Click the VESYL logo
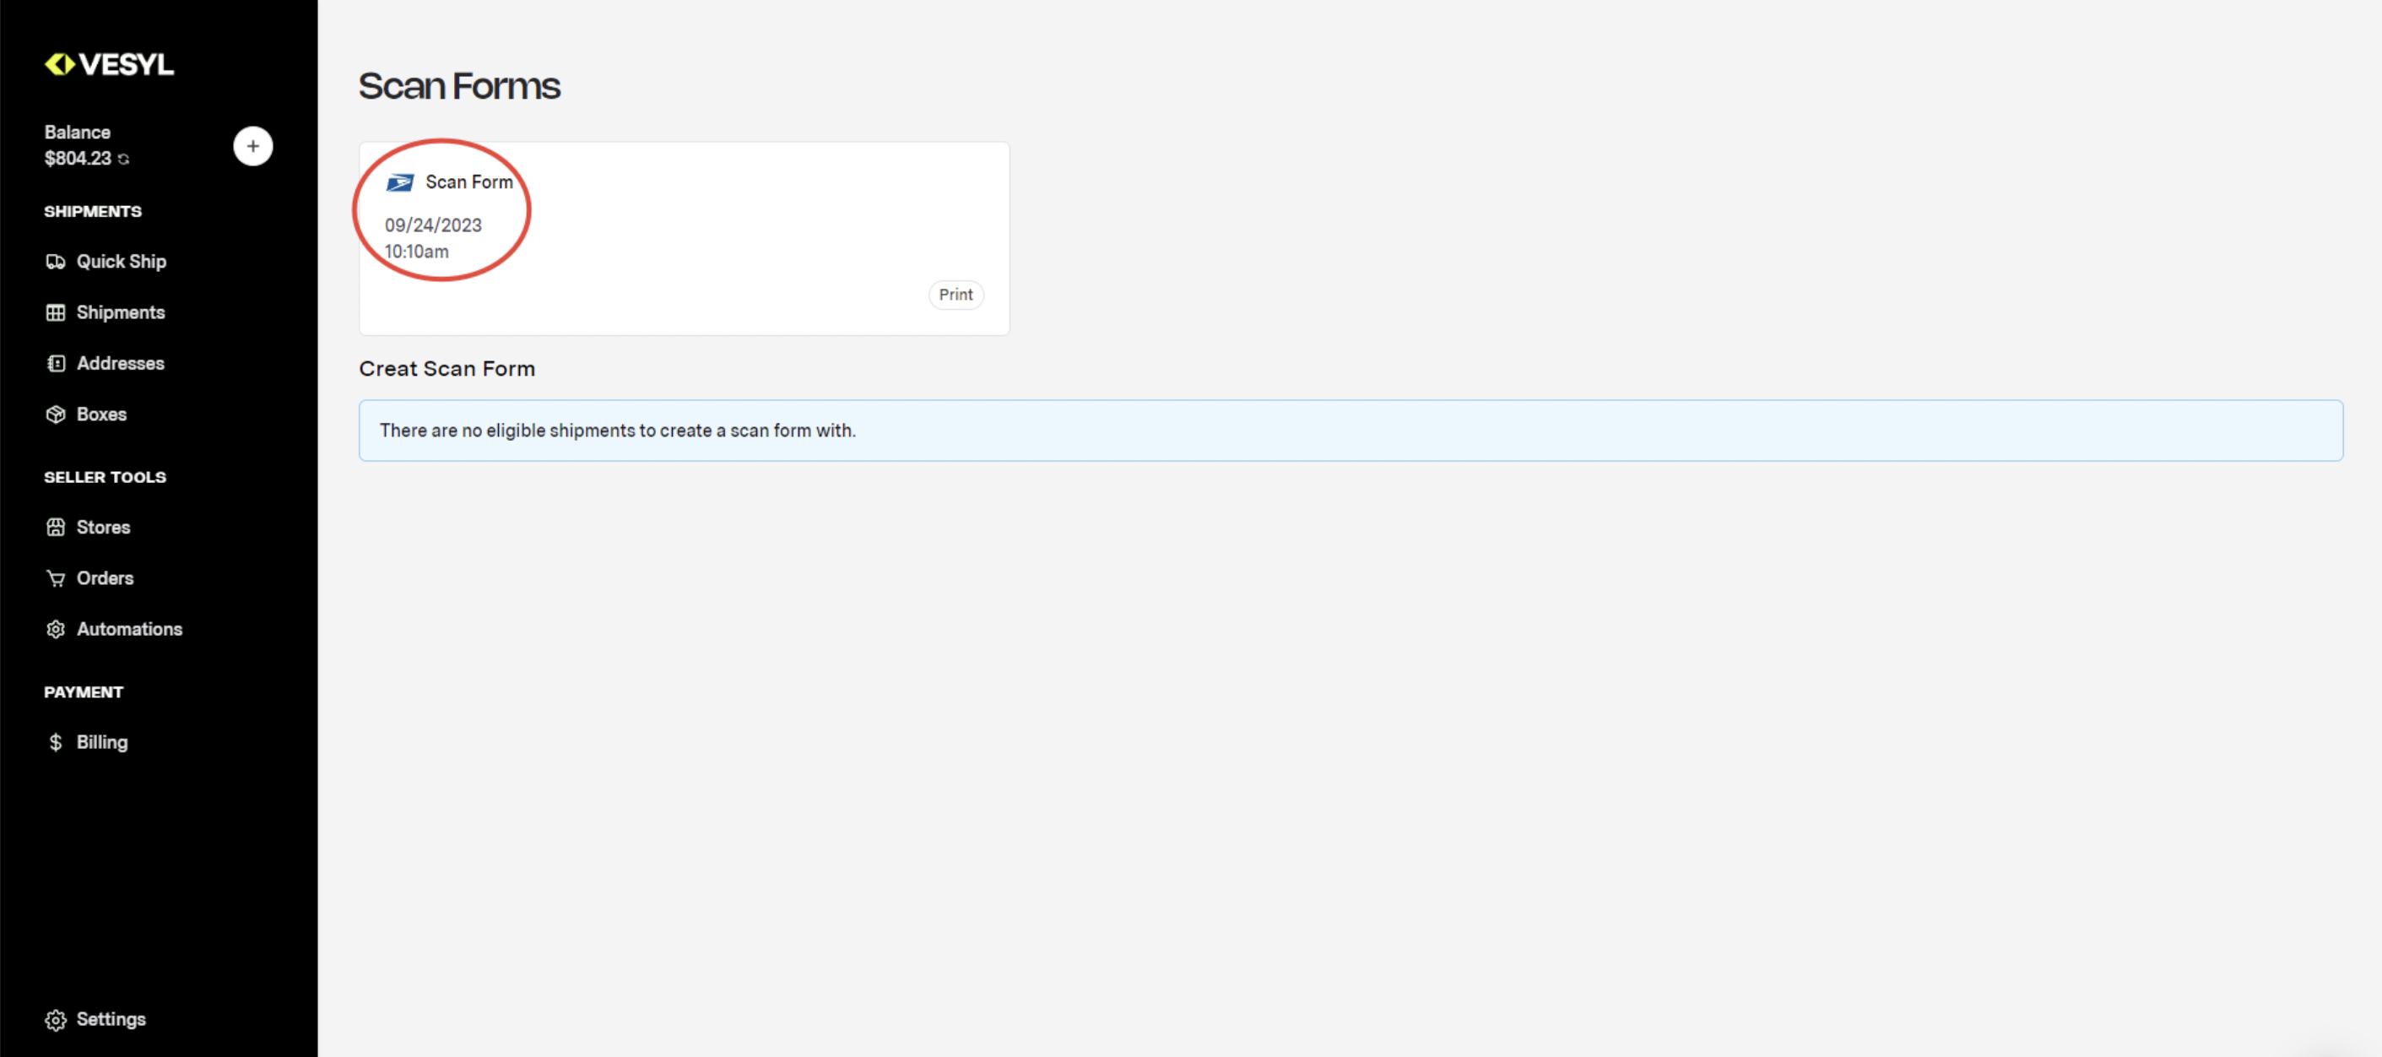The width and height of the screenshot is (2382, 1057). point(109,64)
